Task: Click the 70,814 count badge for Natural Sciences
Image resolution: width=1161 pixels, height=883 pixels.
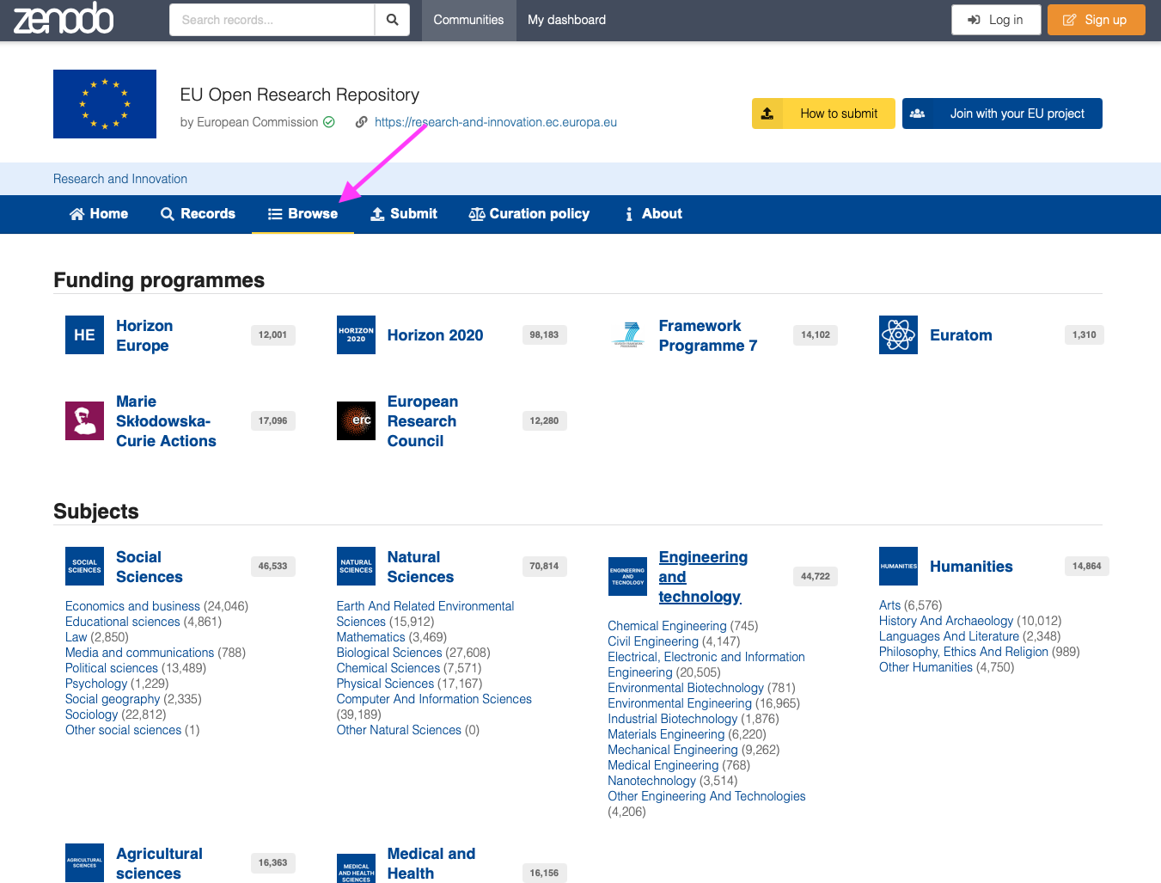Action: pyautogui.click(x=544, y=567)
